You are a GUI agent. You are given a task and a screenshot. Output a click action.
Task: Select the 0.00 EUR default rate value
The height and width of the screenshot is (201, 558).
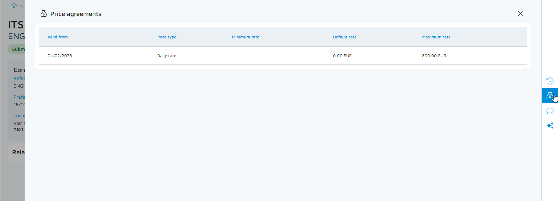point(342,56)
